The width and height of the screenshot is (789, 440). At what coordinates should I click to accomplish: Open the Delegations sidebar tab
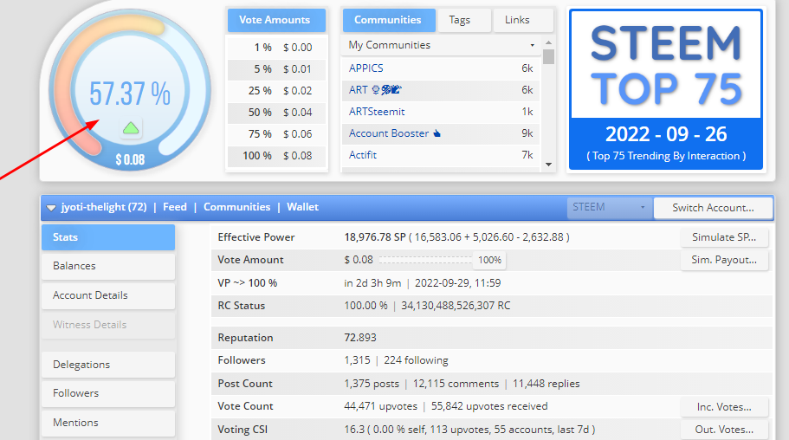[108, 365]
